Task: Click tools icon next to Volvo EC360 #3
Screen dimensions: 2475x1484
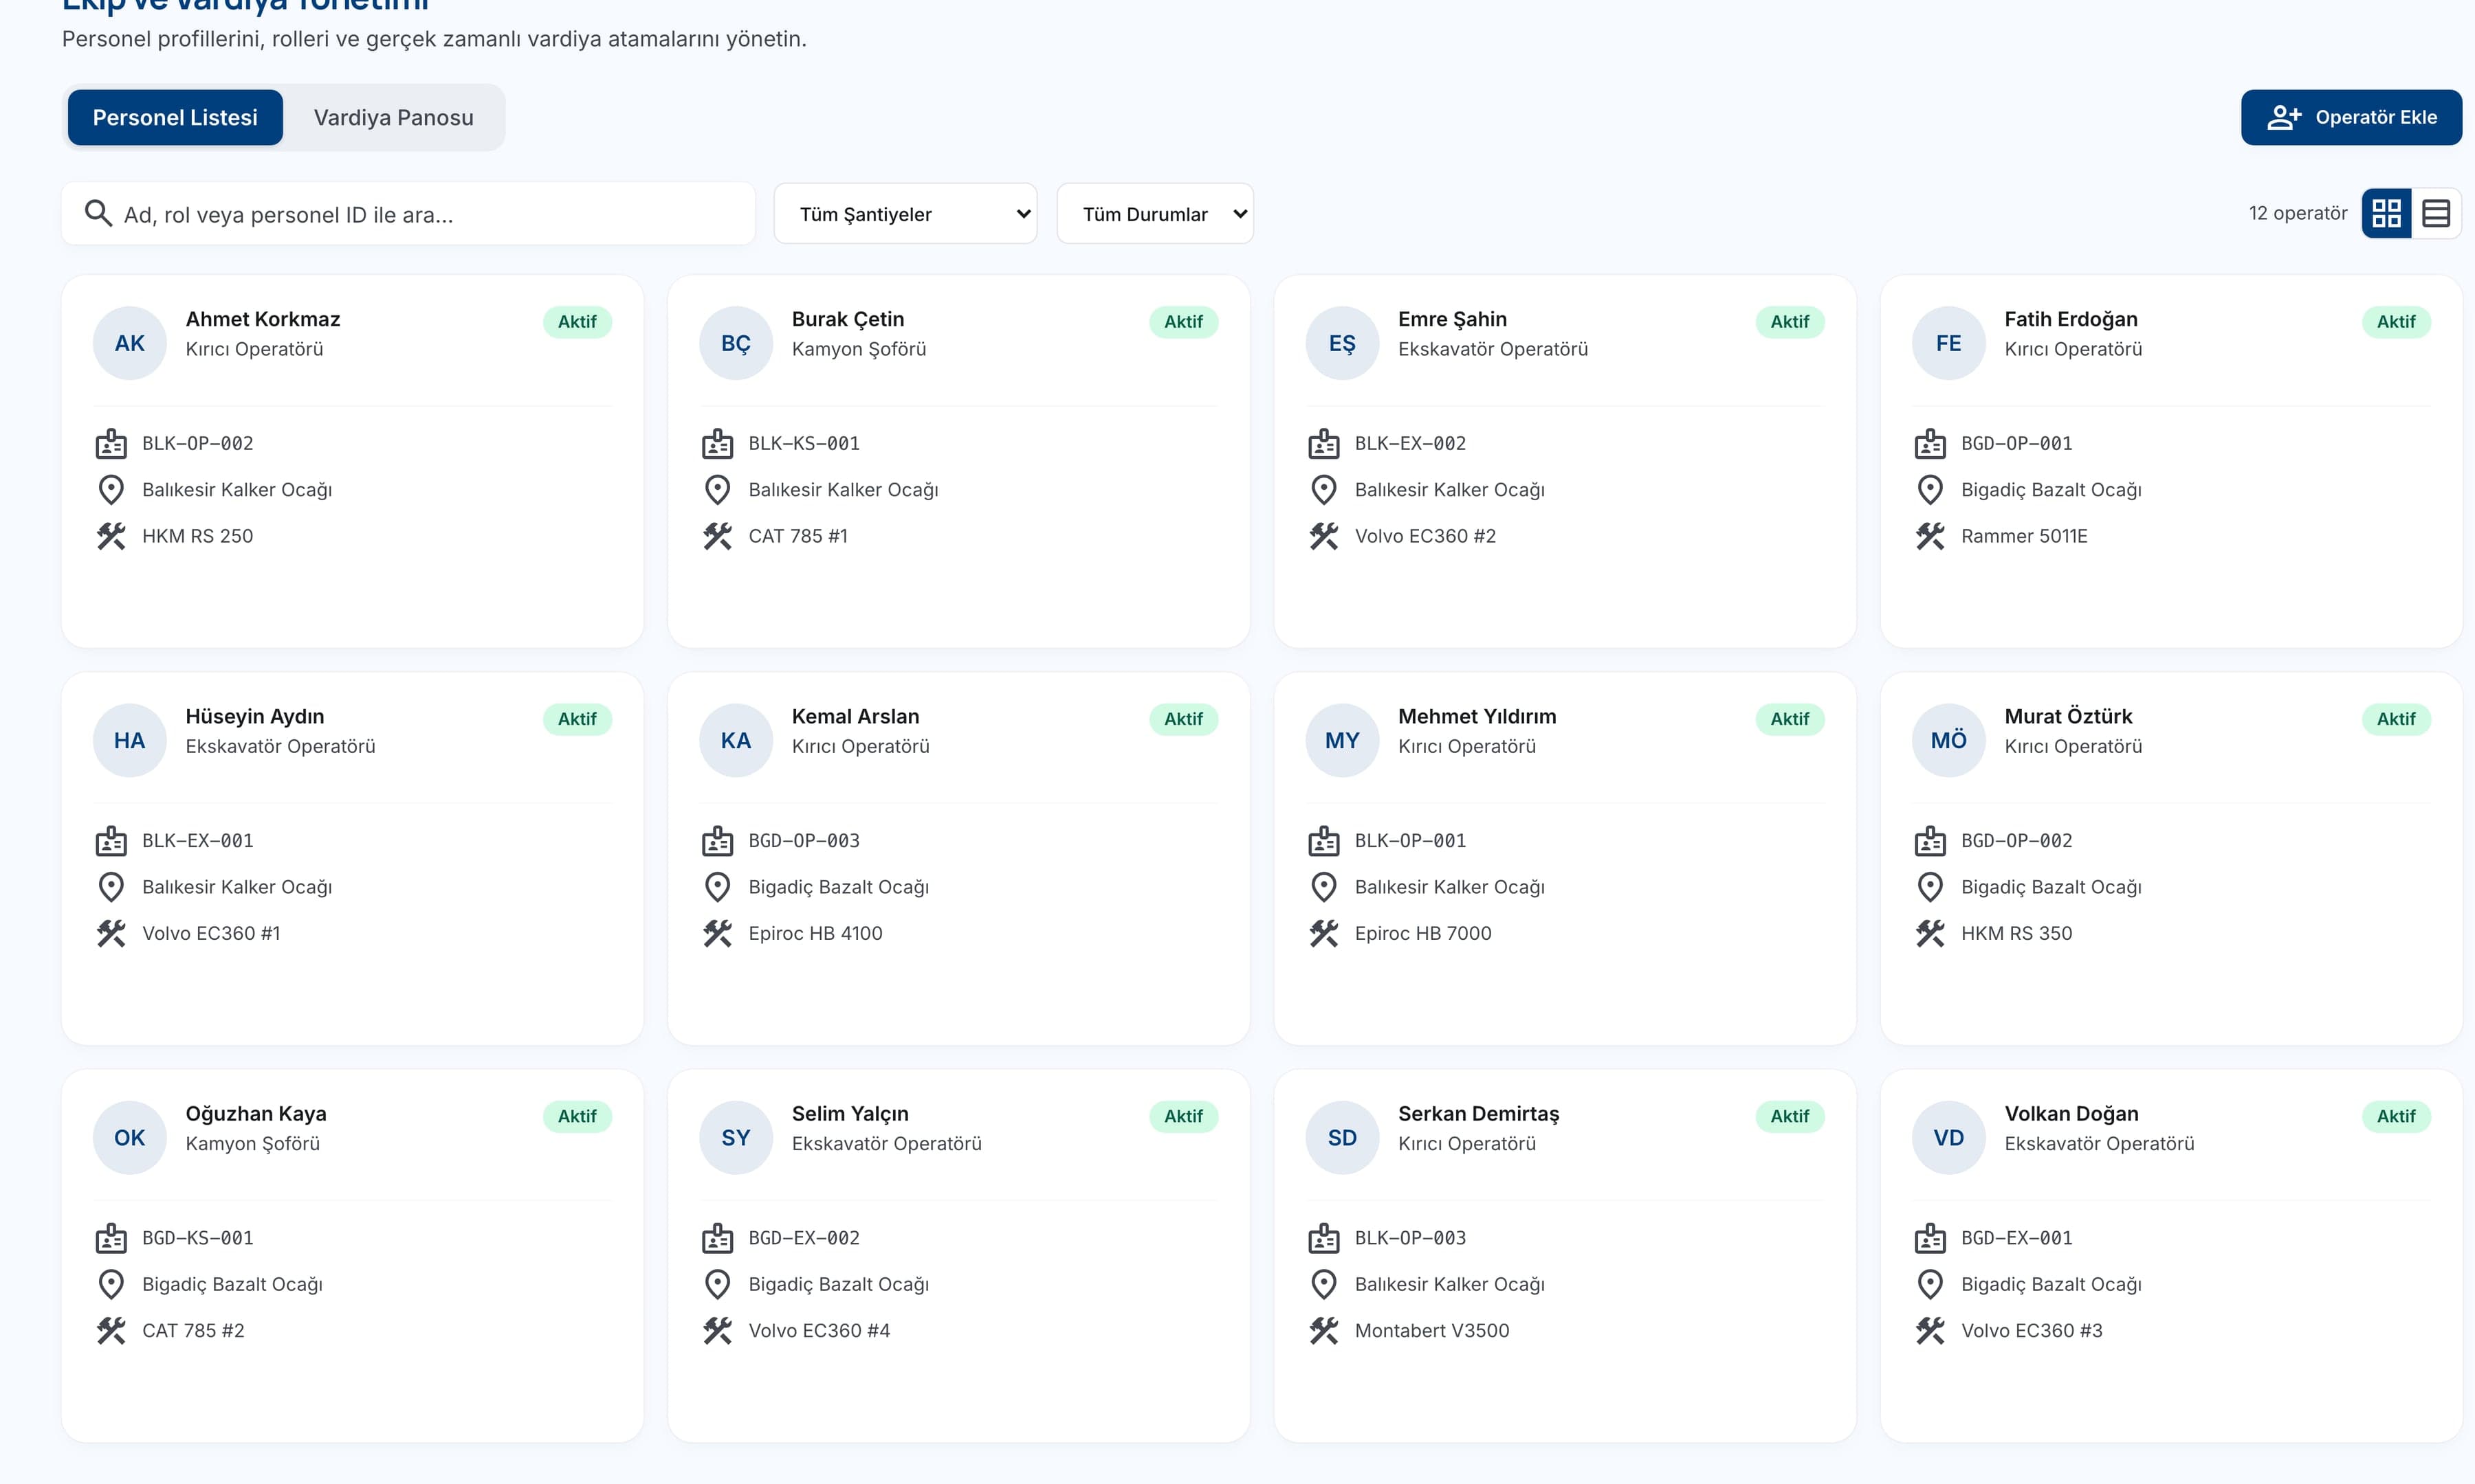Action: click(1930, 1330)
